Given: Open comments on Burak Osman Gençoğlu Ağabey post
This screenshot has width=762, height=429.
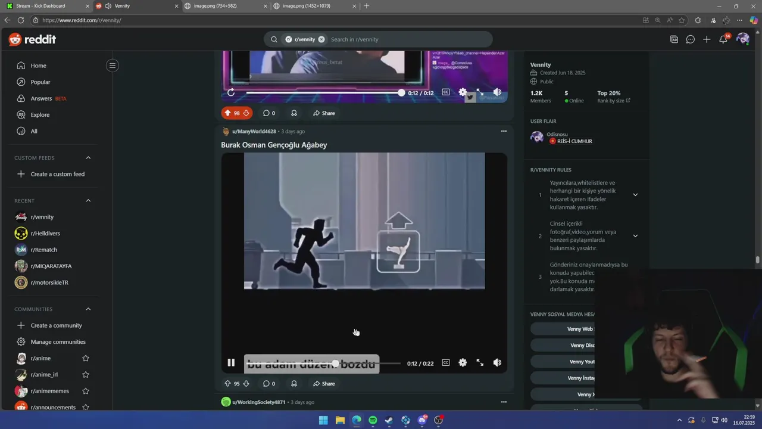Looking at the screenshot, I should pos(269,384).
